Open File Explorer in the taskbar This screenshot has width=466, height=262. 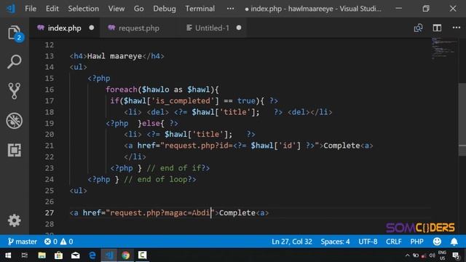42,255
